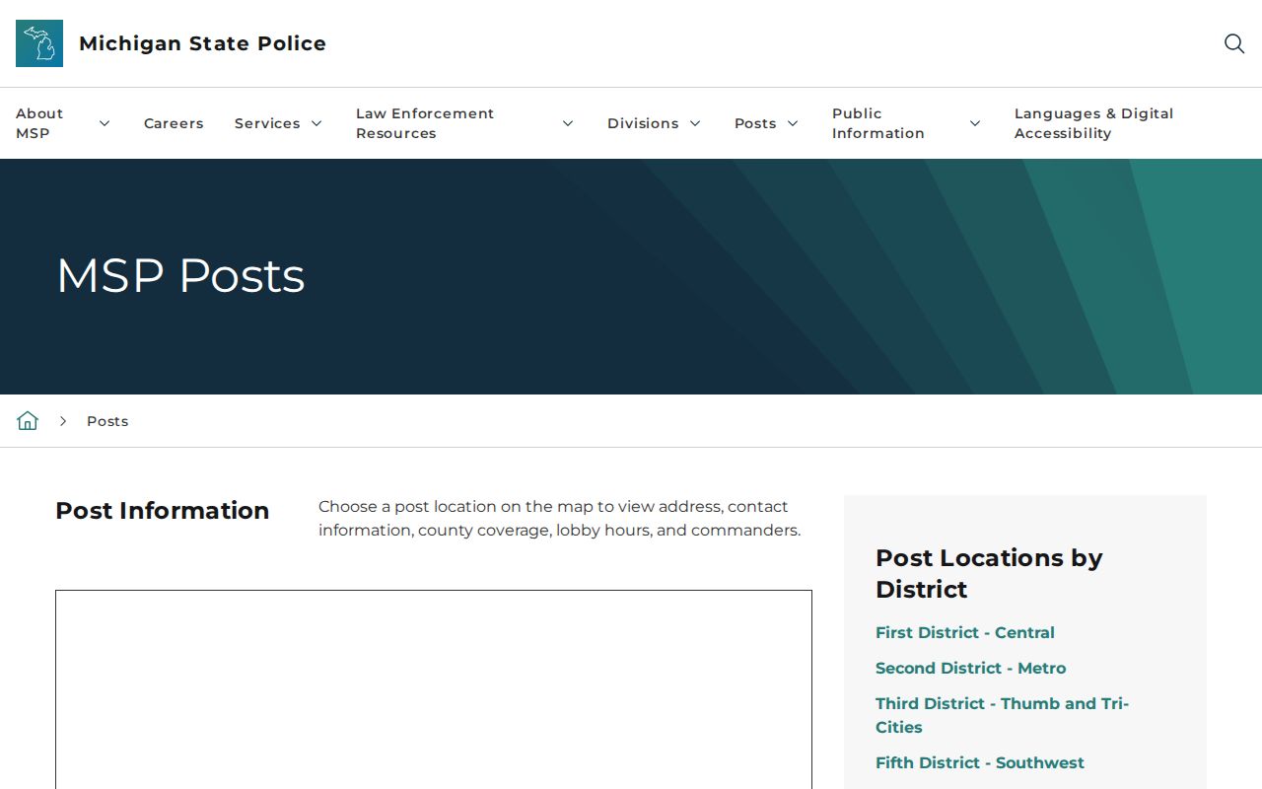Click the Divisions menu label

(x=643, y=123)
